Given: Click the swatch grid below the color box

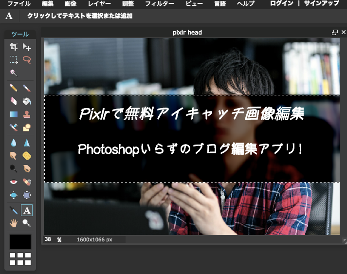Looking at the screenshot, I should click(x=20, y=259).
